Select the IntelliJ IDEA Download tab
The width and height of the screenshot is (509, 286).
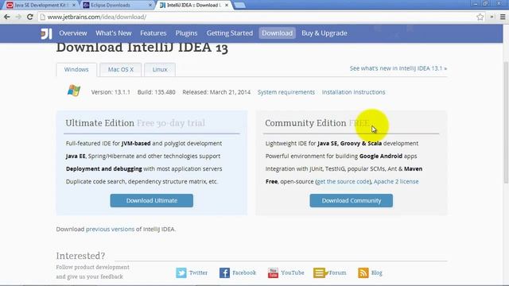click(193, 6)
